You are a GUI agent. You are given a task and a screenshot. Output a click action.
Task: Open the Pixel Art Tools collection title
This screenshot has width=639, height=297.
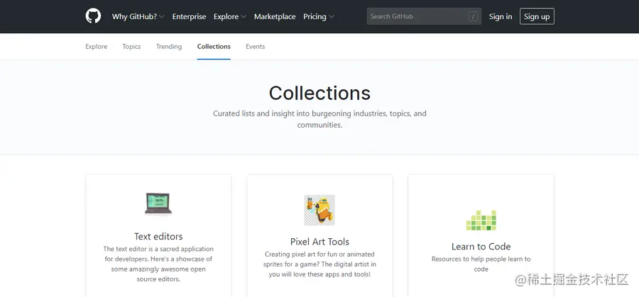click(x=319, y=242)
